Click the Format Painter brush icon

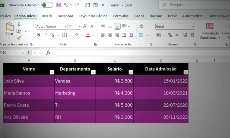pos(19,38)
